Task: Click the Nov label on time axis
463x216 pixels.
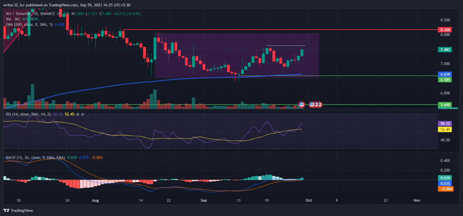Action: point(417,200)
